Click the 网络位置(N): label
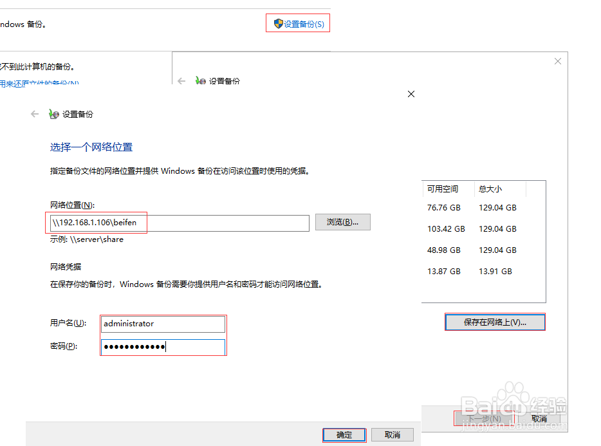This screenshot has height=446, width=601. point(73,205)
